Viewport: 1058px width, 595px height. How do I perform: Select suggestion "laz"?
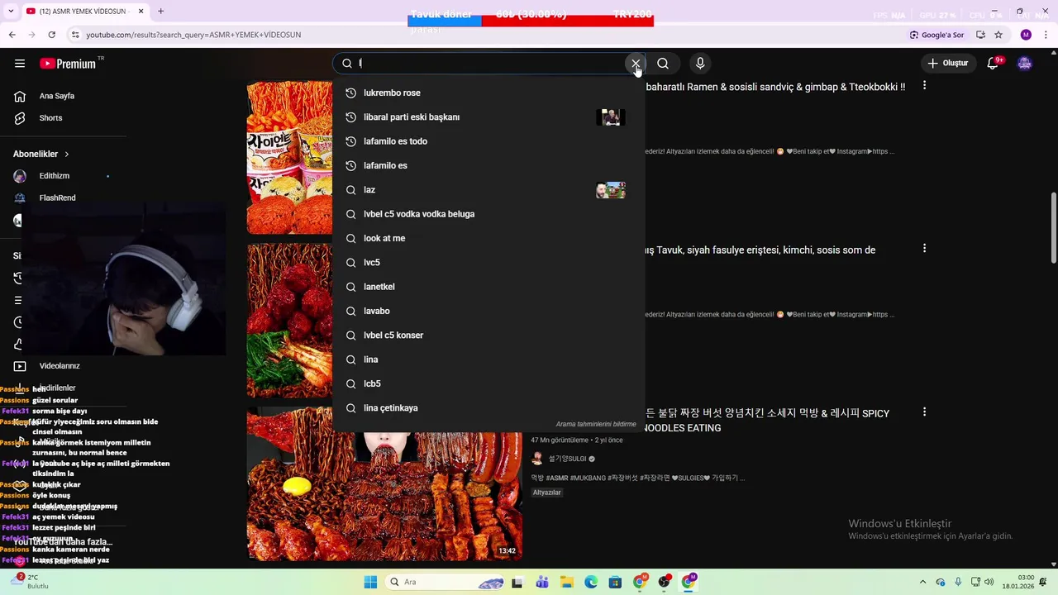[488, 190]
